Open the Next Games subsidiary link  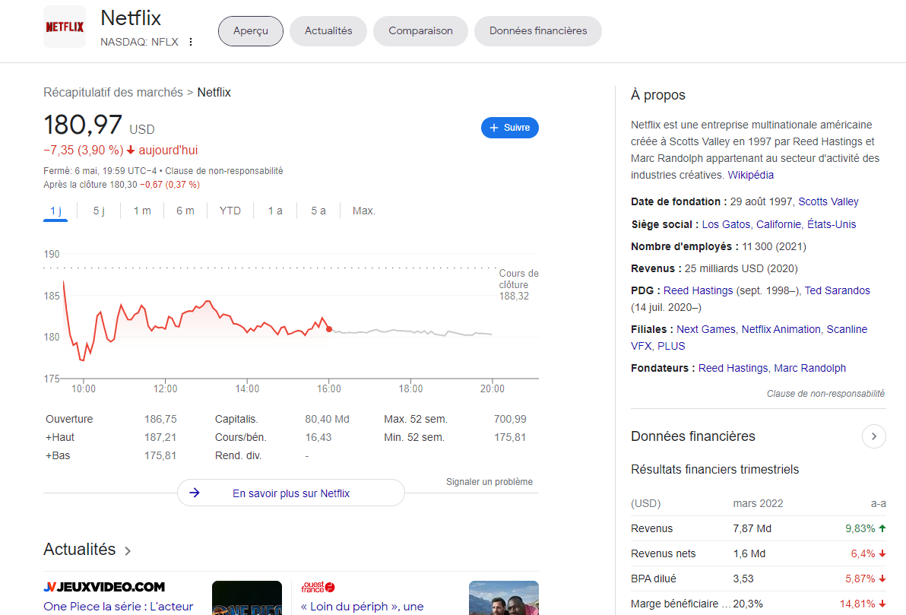point(706,329)
